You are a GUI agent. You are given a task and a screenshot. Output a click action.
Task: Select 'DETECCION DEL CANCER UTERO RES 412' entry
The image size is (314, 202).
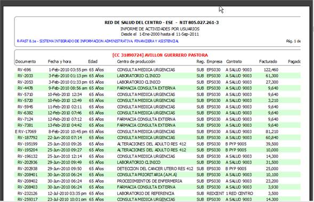tap(155, 169)
